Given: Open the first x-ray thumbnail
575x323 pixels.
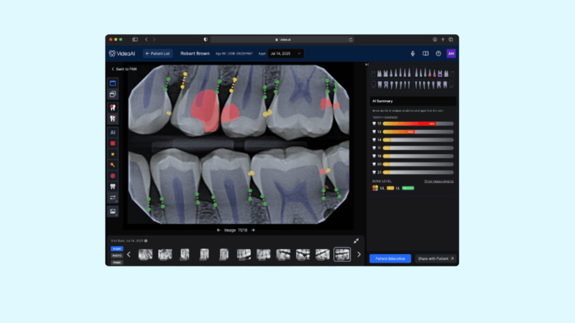Looking at the screenshot, I should click(145, 255).
